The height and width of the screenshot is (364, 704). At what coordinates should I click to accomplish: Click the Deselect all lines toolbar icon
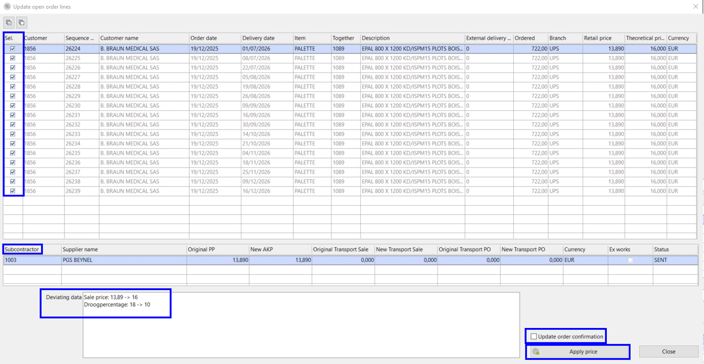coord(22,22)
